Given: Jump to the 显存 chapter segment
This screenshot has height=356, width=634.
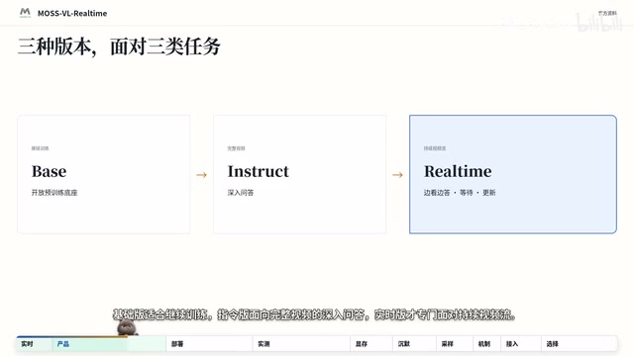Looking at the screenshot, I should 371,344.
